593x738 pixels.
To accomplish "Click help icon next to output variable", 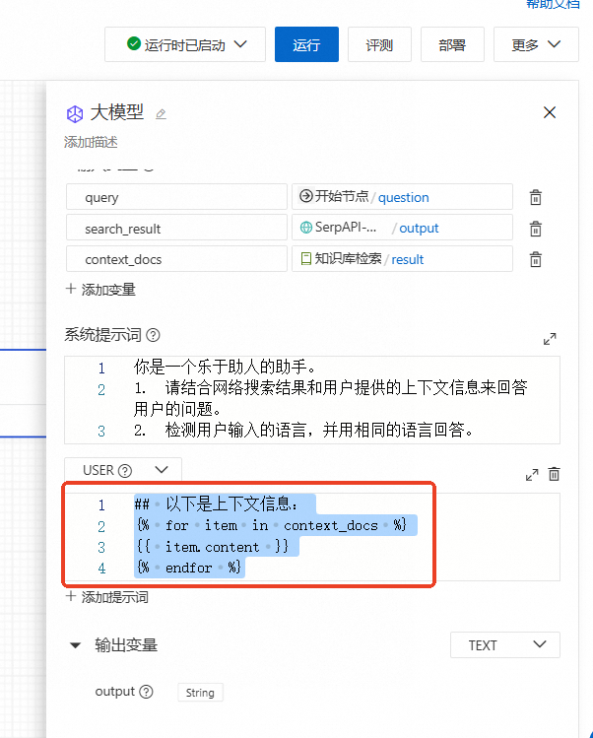I will 147,692.
